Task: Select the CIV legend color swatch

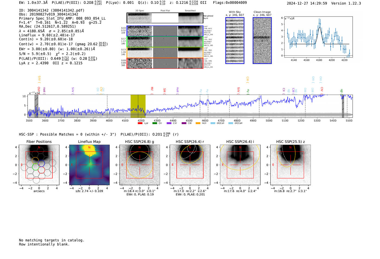Action: [169, 123]
